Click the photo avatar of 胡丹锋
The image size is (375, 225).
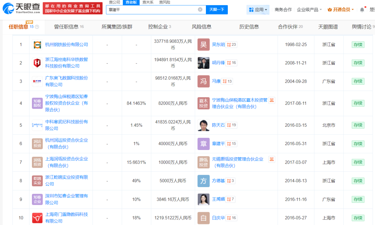pos(203,63)
